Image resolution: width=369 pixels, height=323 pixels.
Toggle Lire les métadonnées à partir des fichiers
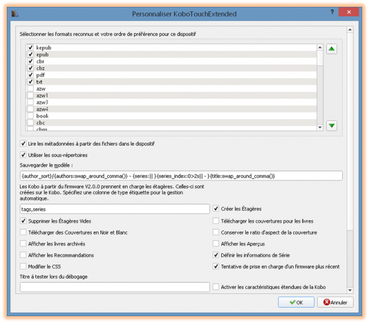pyautogui.click(x=23, y=144)
